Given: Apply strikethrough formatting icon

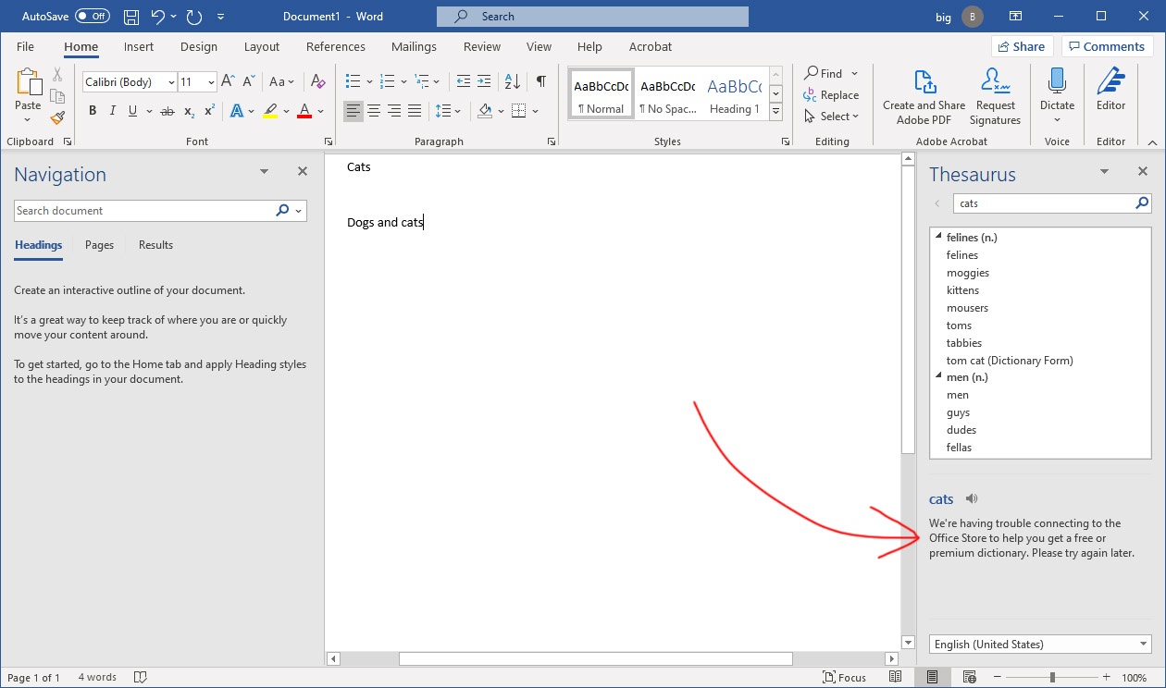Looking at the screenshot, I should (x=167, y=111).
